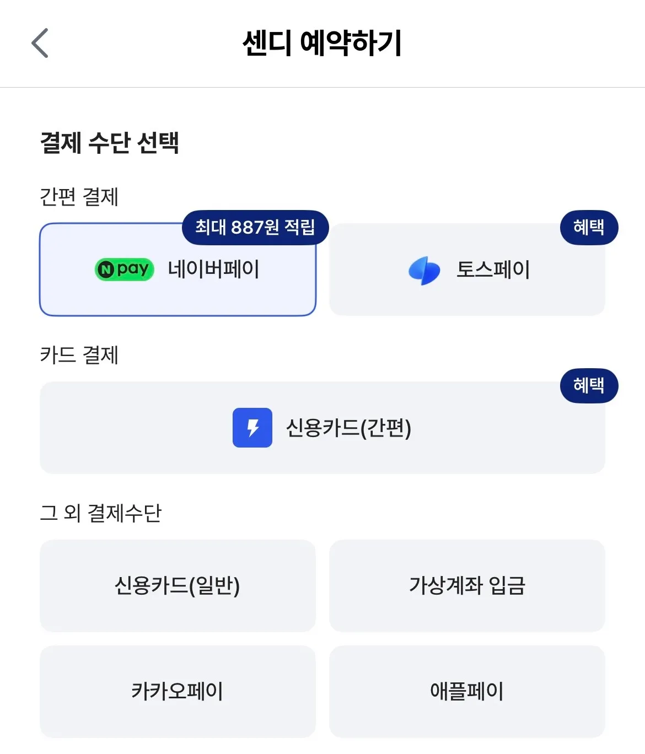This screenshot has height=754, width=645.
Task: Click the 결제 수단 선택 heading
Action: click(x=109, y=143)
